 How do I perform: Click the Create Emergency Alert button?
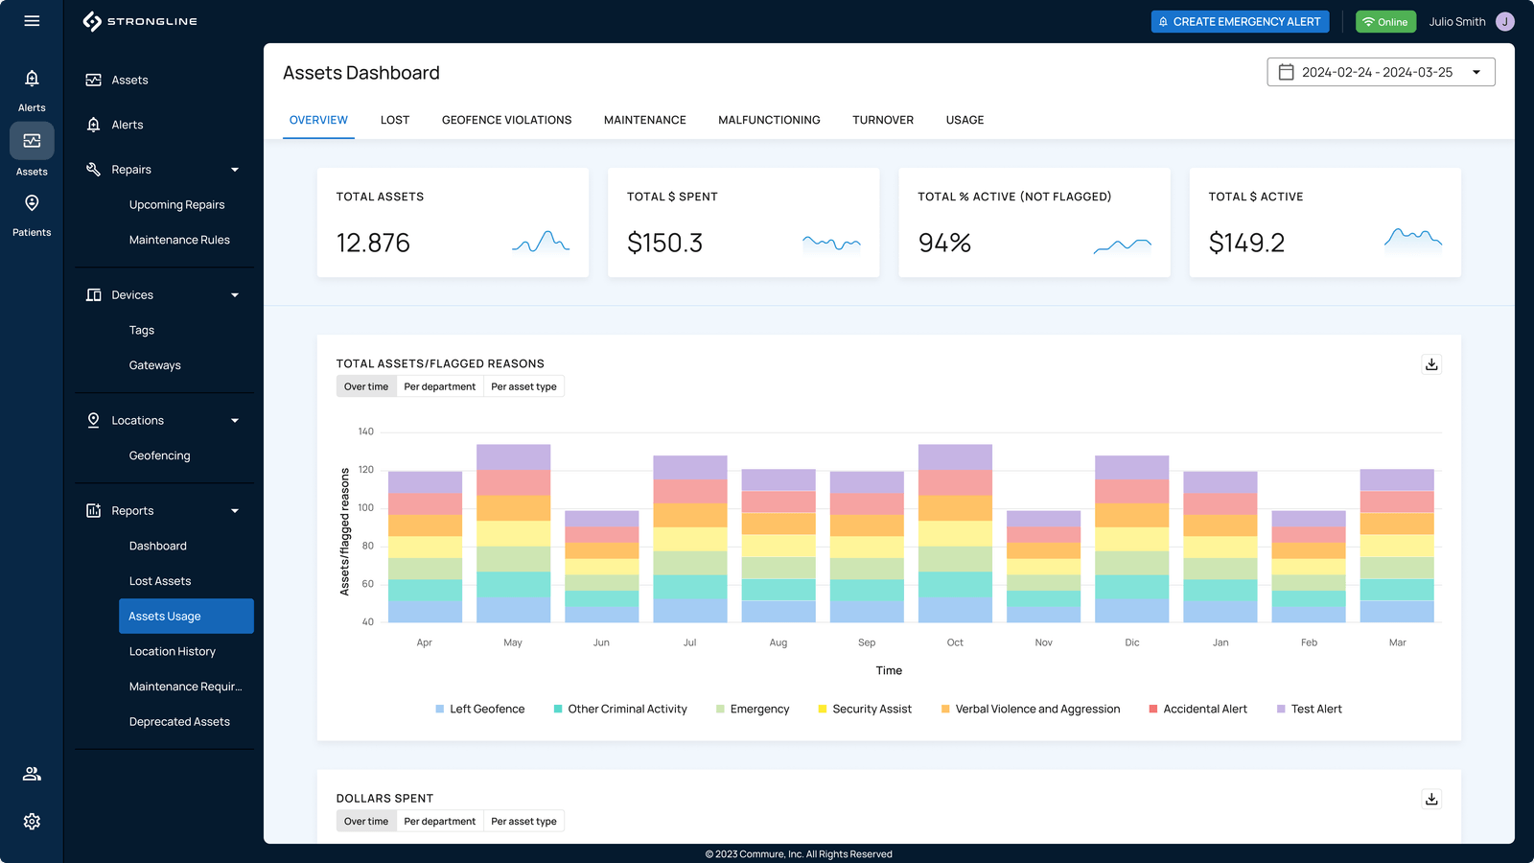[x=1240, y=20]
